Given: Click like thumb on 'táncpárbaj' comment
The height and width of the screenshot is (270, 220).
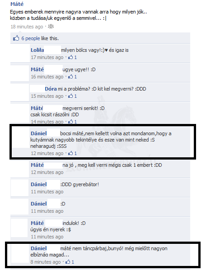Looking at the screenshot, I should (x=68, y=262).
